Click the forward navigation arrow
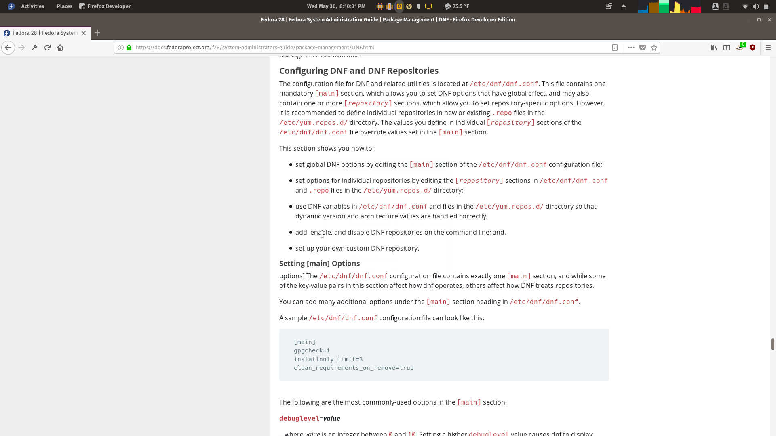Screen dimensions: 776x436 [21, 48]
